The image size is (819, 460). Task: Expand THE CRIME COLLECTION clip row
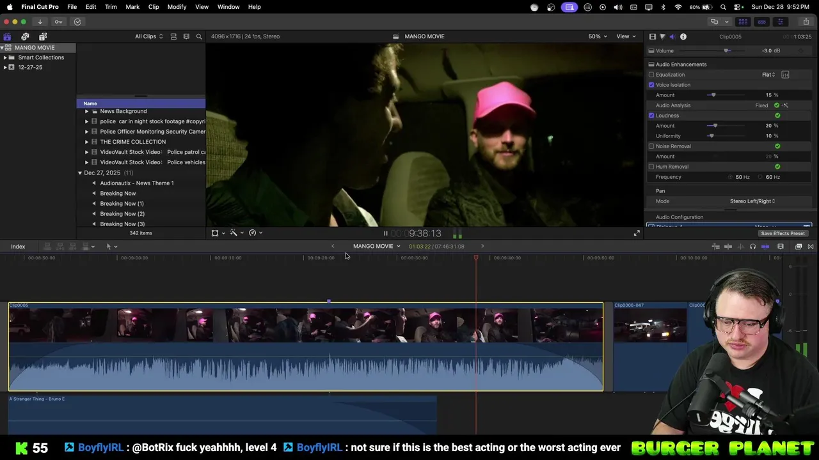[x=86, y=142]
